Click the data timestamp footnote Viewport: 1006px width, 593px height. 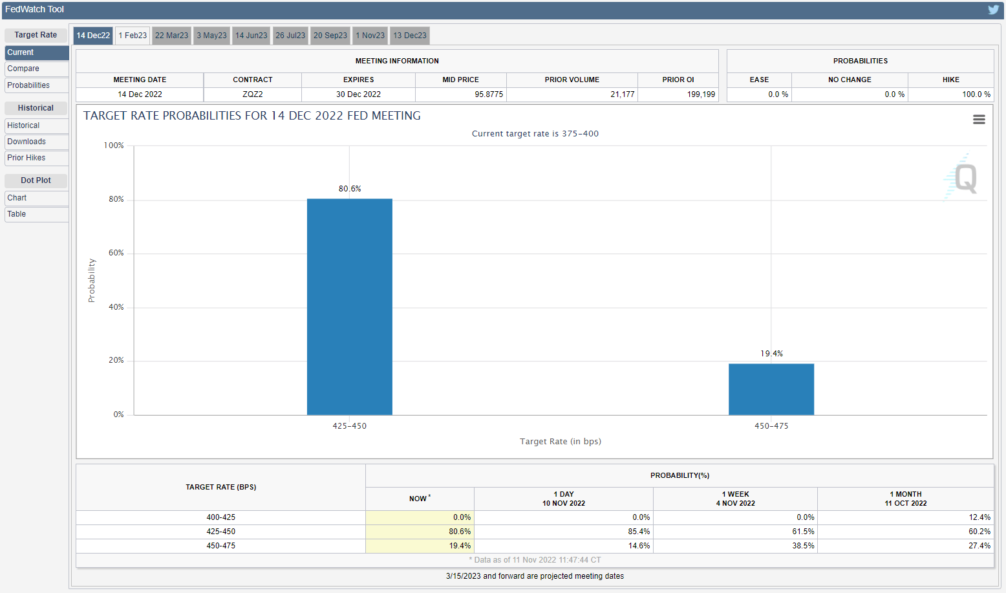pos(535,560)
